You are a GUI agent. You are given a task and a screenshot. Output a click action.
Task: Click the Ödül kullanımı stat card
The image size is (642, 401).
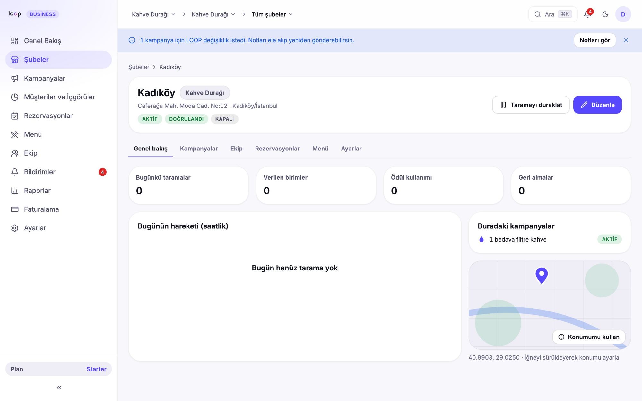[x=443, y=185]
